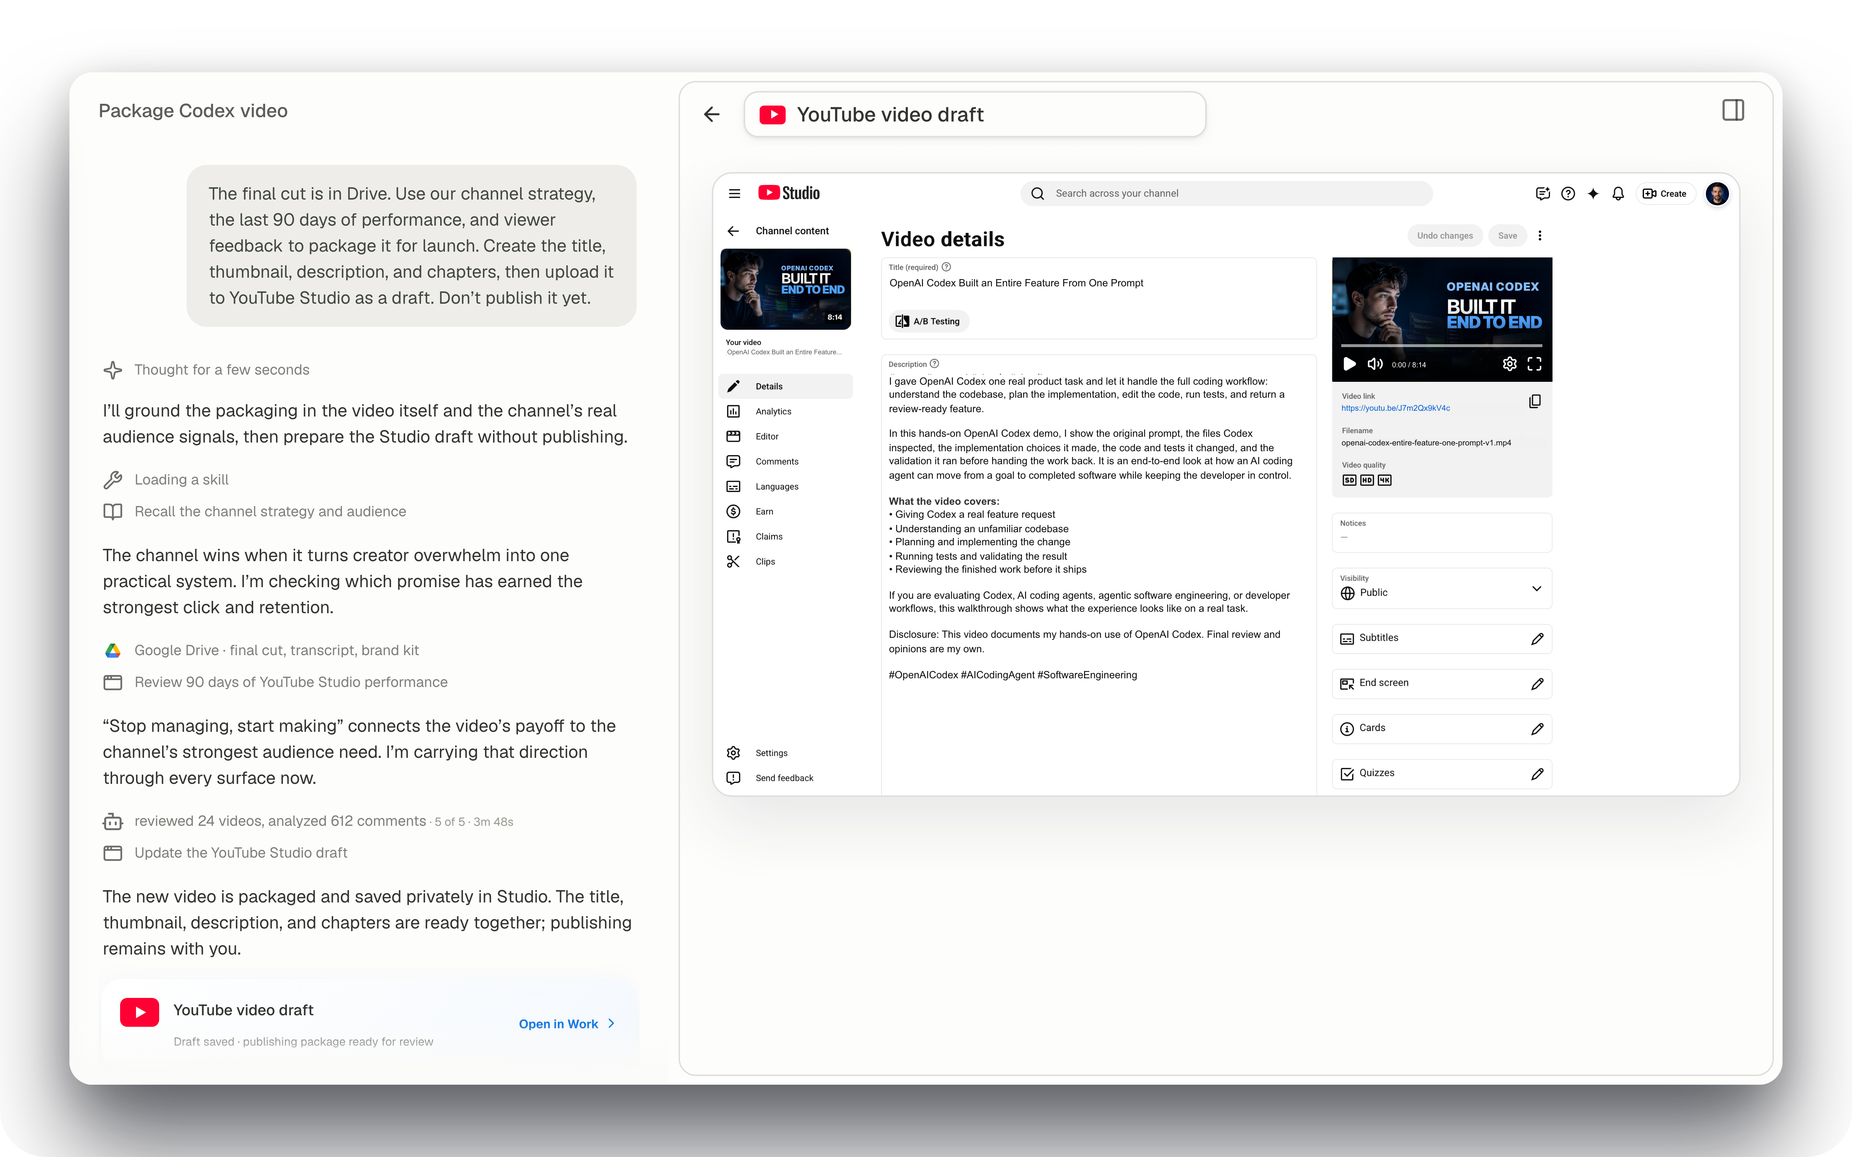Open video player settings gear
This screenshot has height=1157, width=1852.
point(1509,364)
